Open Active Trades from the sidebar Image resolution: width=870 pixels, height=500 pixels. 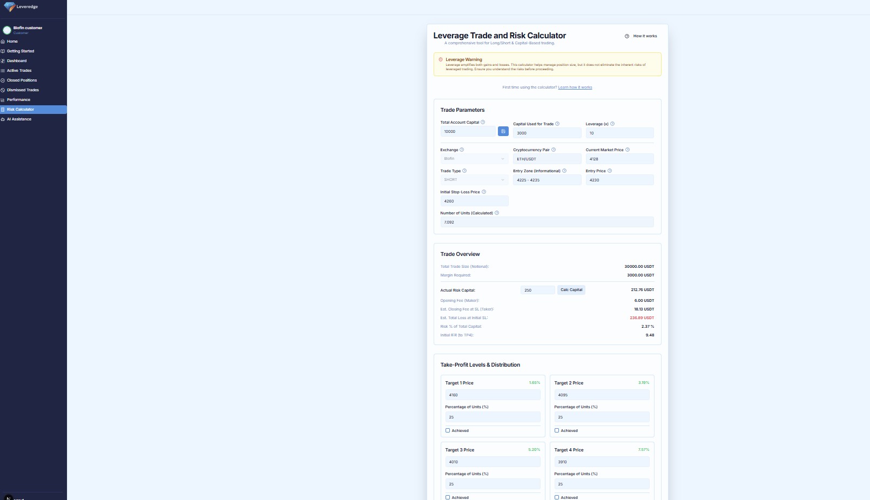(x=19, y=71)
